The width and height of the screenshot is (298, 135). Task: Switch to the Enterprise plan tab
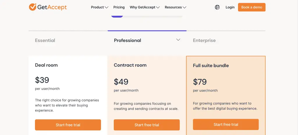coord(204,40)
